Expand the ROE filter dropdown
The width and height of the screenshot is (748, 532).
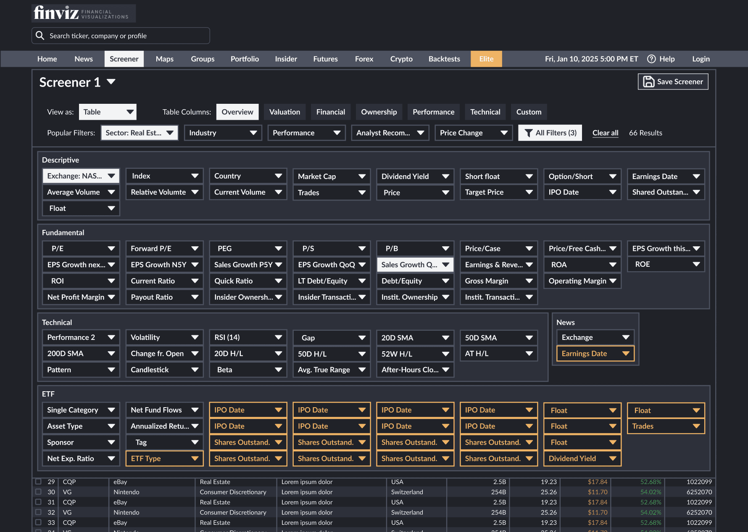[x=666, y=264]
